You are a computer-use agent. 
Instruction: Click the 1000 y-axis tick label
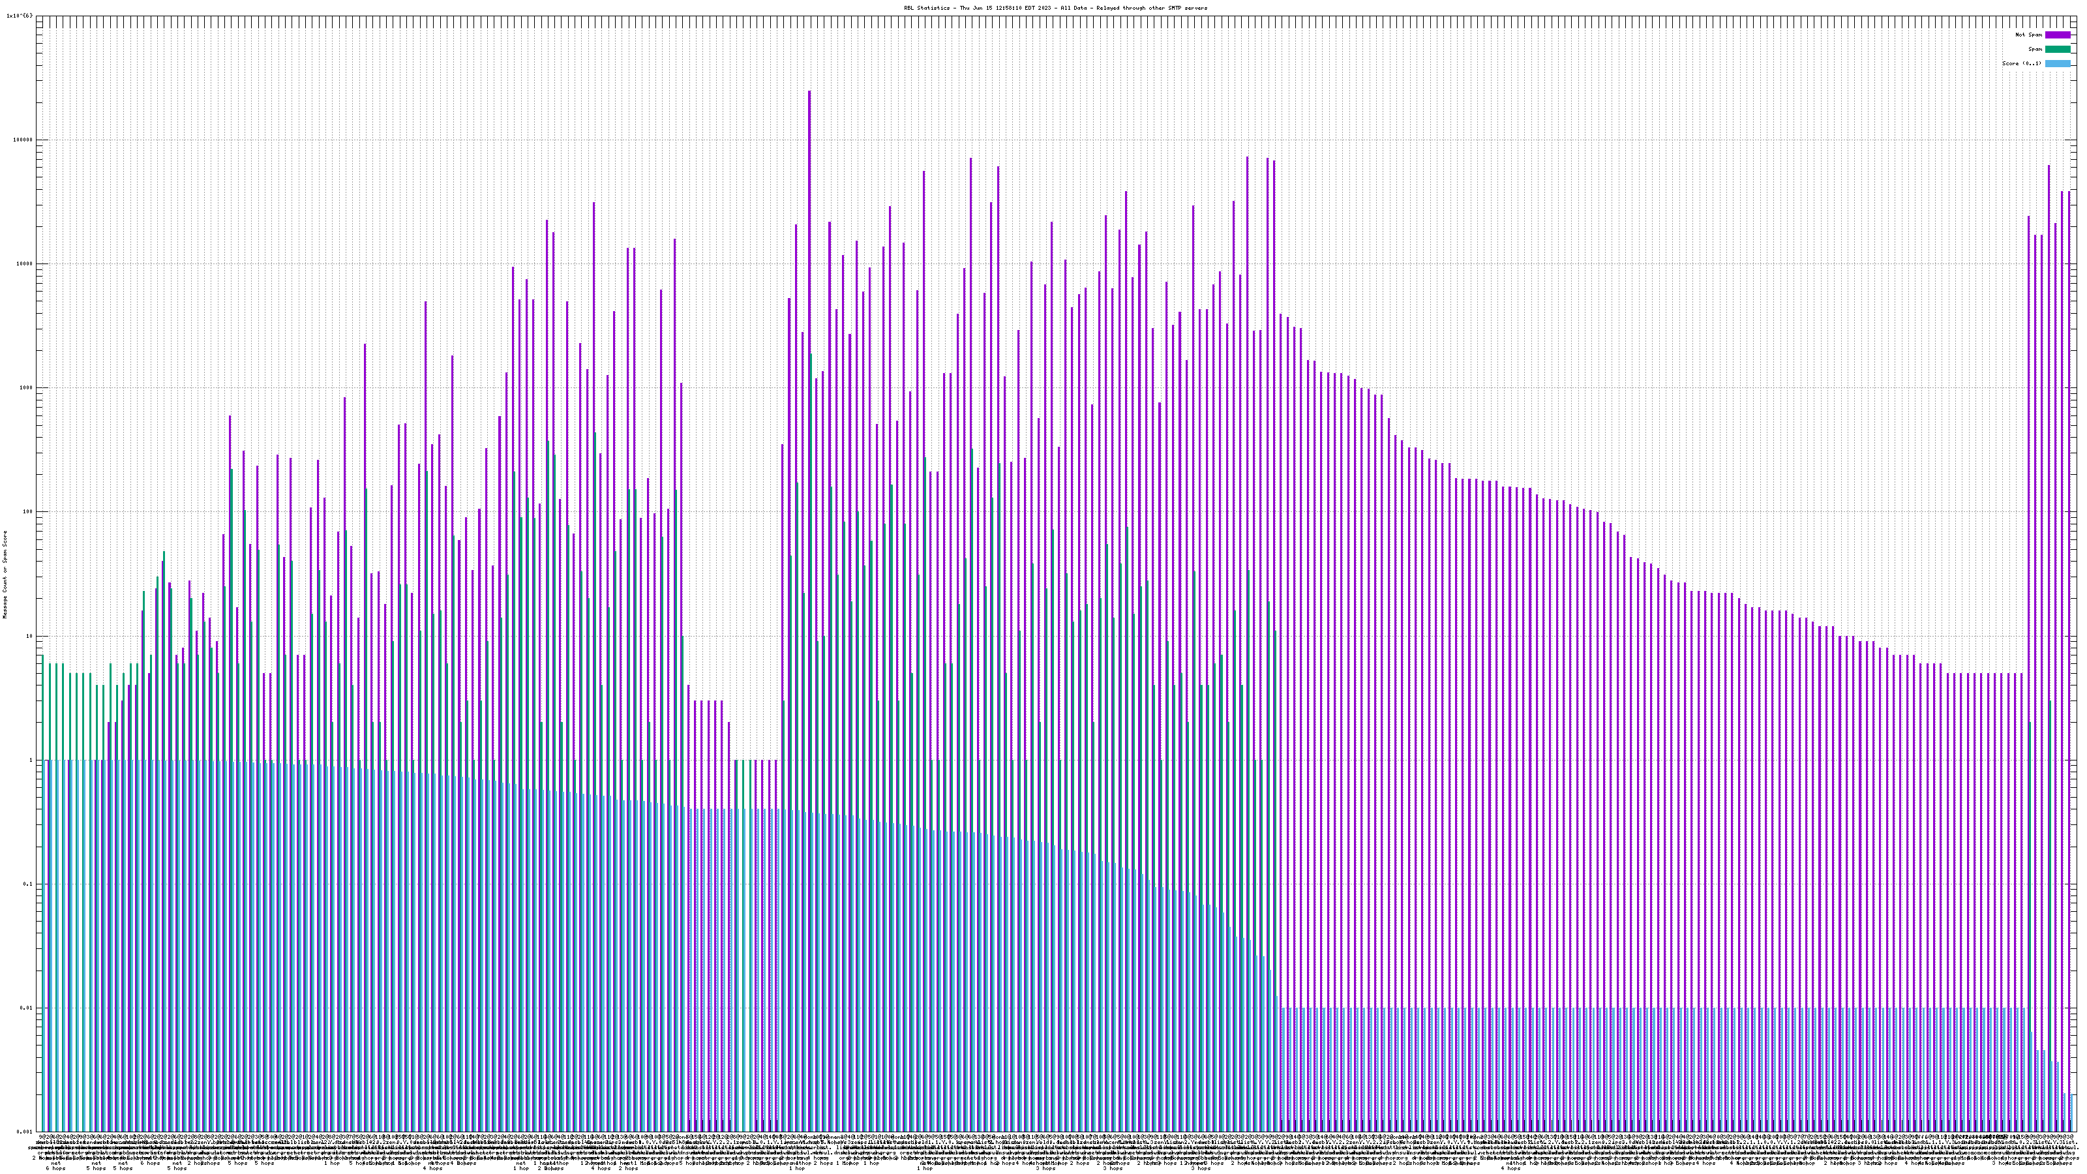pos(27,388)
